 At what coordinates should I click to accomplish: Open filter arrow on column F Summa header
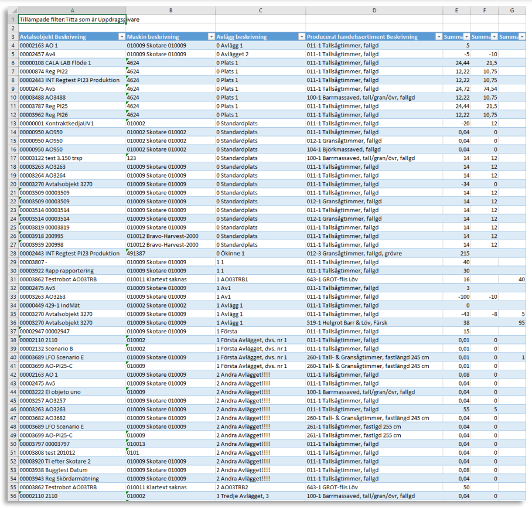pyautogui.click(x=494, y=37)
